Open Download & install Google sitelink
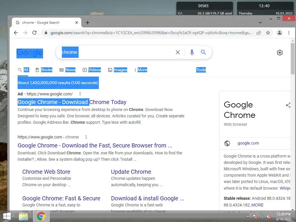 pos(147,198)
